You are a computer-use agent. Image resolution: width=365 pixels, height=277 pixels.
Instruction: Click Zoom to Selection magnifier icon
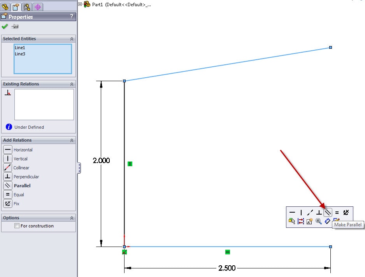point(319,221)
